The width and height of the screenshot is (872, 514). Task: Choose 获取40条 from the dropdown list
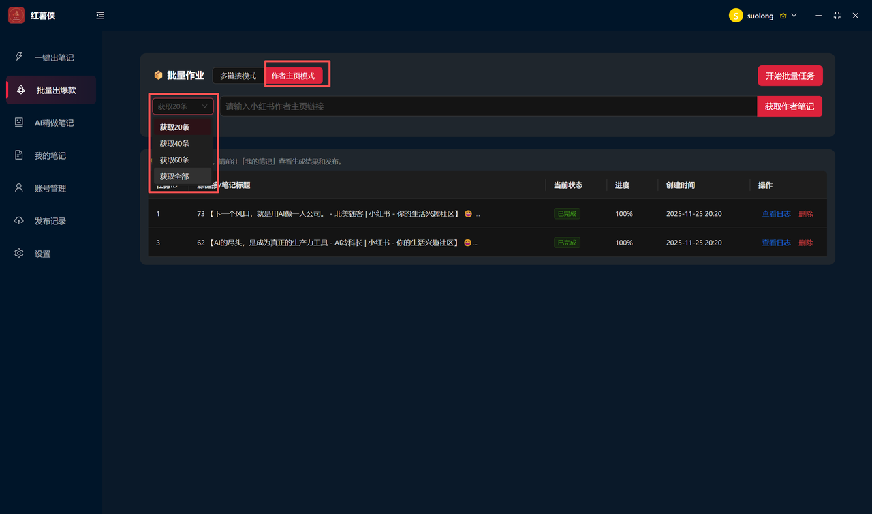pyautogui.click(x=175, y=144)
